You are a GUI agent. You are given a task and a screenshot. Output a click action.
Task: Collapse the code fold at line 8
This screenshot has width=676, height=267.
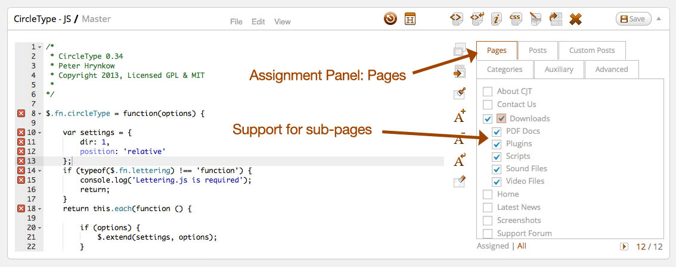pos(39,113)
